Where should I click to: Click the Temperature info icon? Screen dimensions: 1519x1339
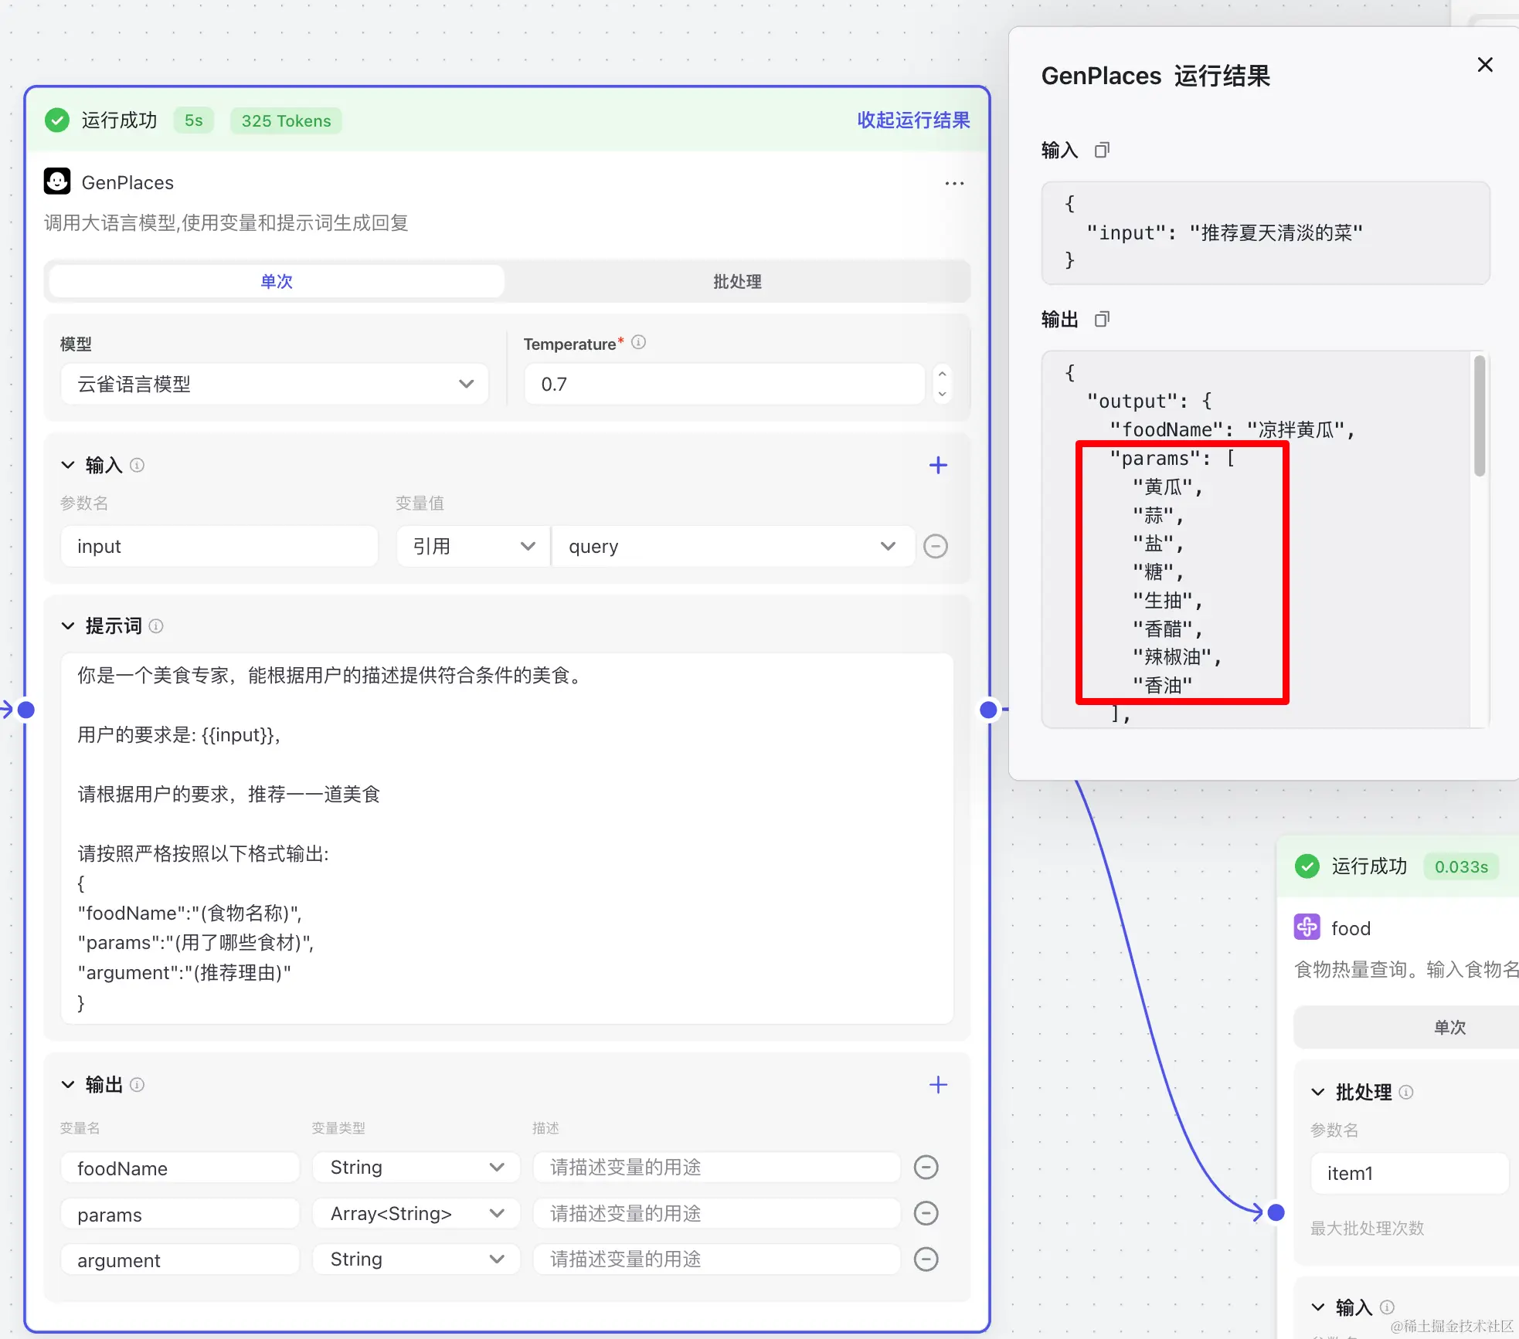[638, 342]
